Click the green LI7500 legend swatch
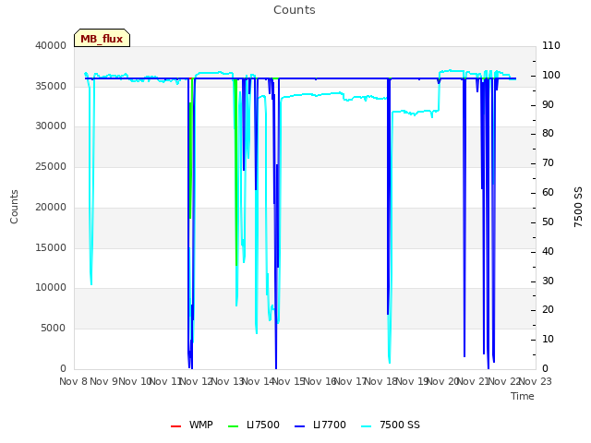This screenshot has width=591, height=443. pos(234,426)
